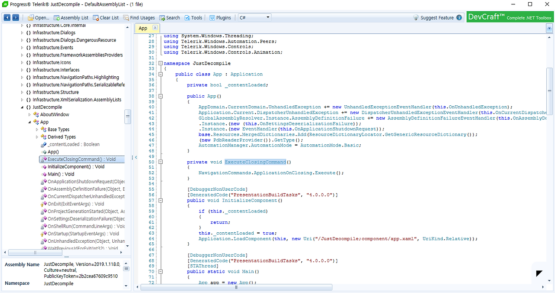Open the Plugins manager
Screen dimensions: 555x293
pos(220,18)
